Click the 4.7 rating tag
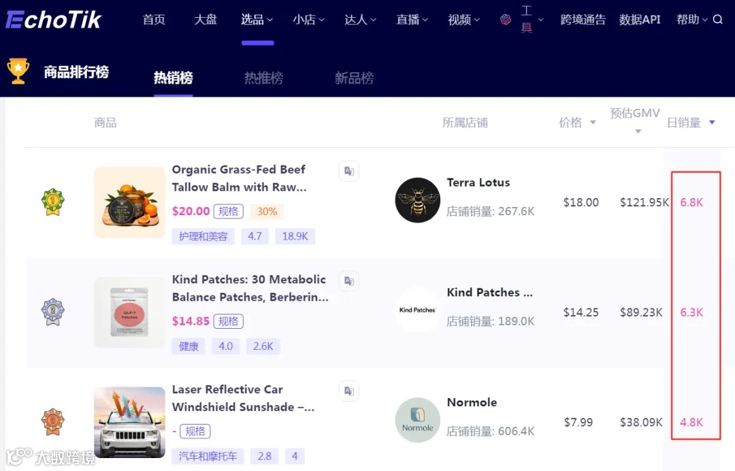The image size is (735, 471). pyautogui.click(x=255, y=236)
